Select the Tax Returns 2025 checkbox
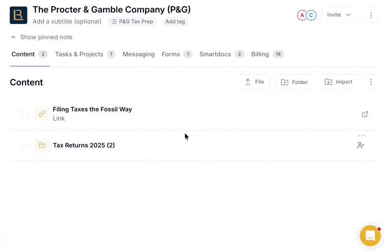This screenshot has width=384, height=252. click(x=24, y=145)
